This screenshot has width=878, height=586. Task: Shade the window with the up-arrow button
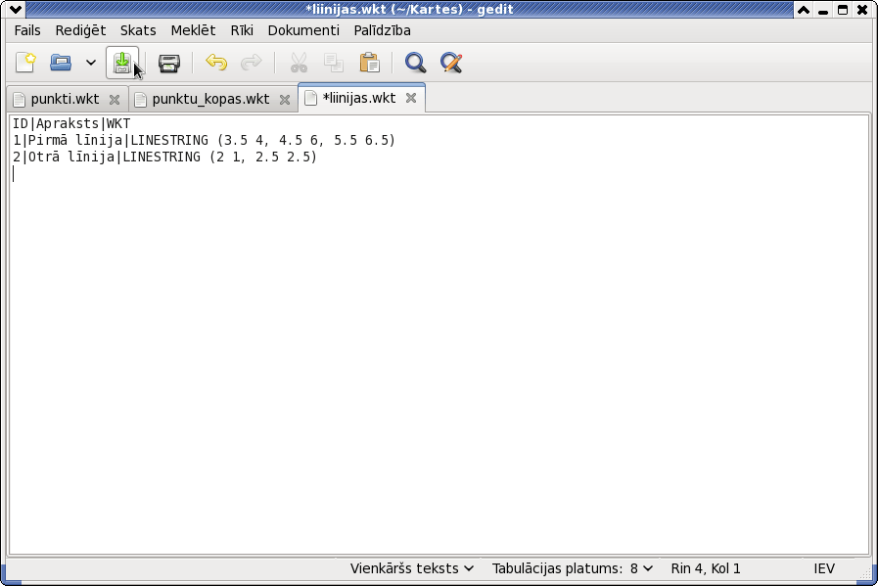click(x=804, y=10)
